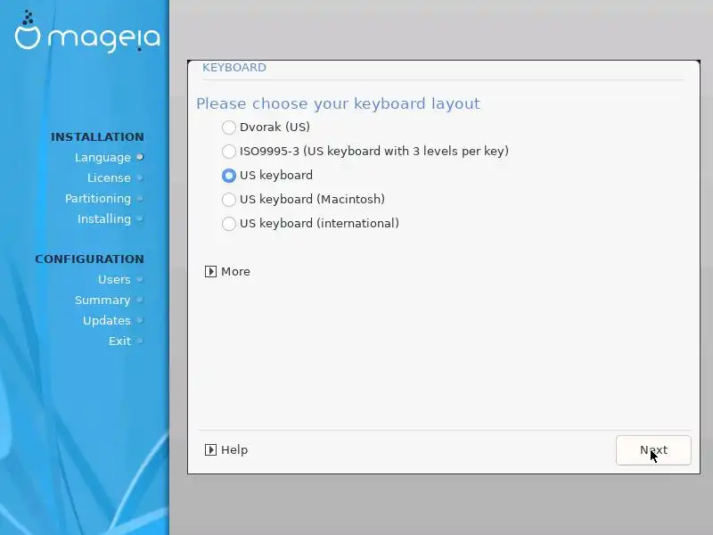Choose ISO9995-3 three-level US keyboard option
This screenshot has height=535, width=713.
[229, 151]
